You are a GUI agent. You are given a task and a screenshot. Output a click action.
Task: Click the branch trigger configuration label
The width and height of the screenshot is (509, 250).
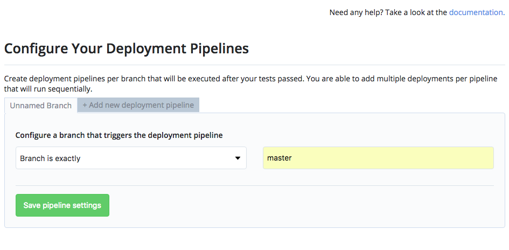pyautogui.click(x=119, y=135)
